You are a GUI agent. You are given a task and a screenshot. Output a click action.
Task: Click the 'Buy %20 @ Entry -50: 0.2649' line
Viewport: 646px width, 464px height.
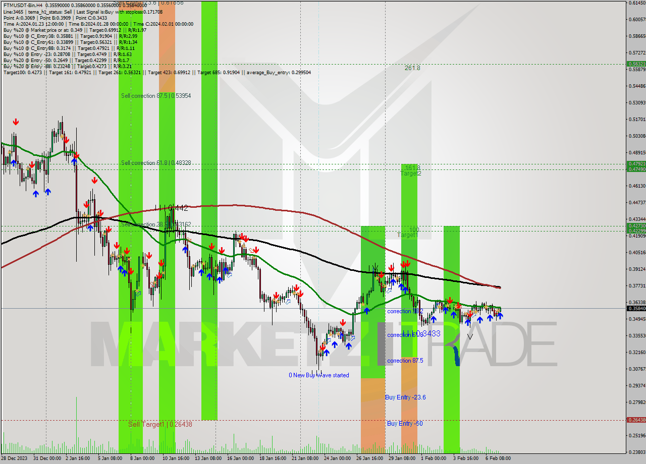click(x=67, y=60)
